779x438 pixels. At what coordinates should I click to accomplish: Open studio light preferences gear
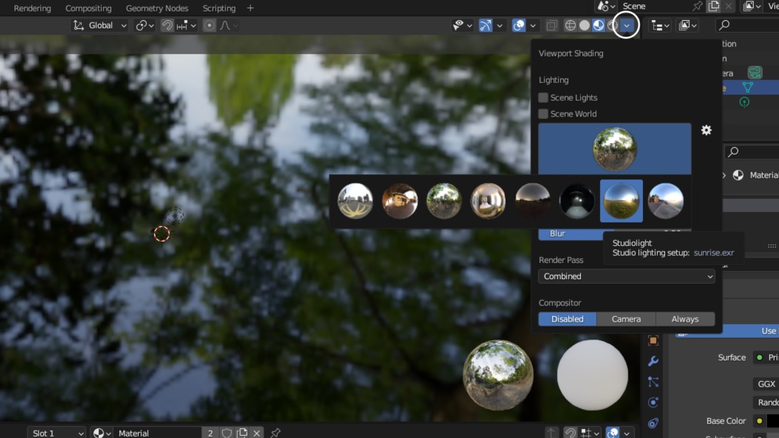pyautogui.click(x=706, y=130)
